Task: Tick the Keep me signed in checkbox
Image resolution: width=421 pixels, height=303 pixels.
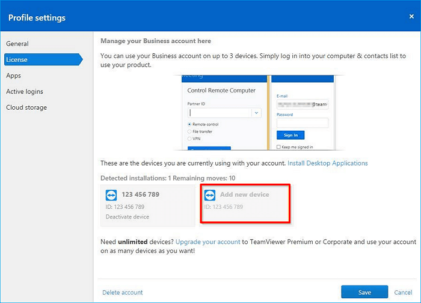Action: point(278,147)
